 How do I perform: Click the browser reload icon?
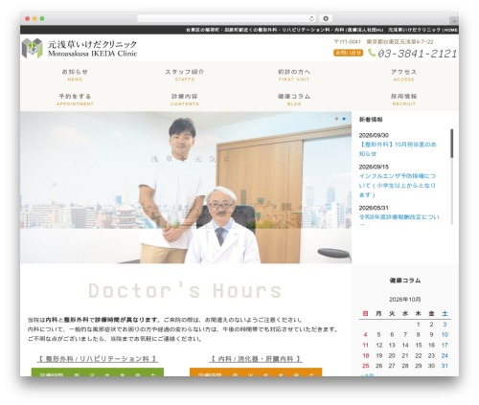(x=311, y=19)
